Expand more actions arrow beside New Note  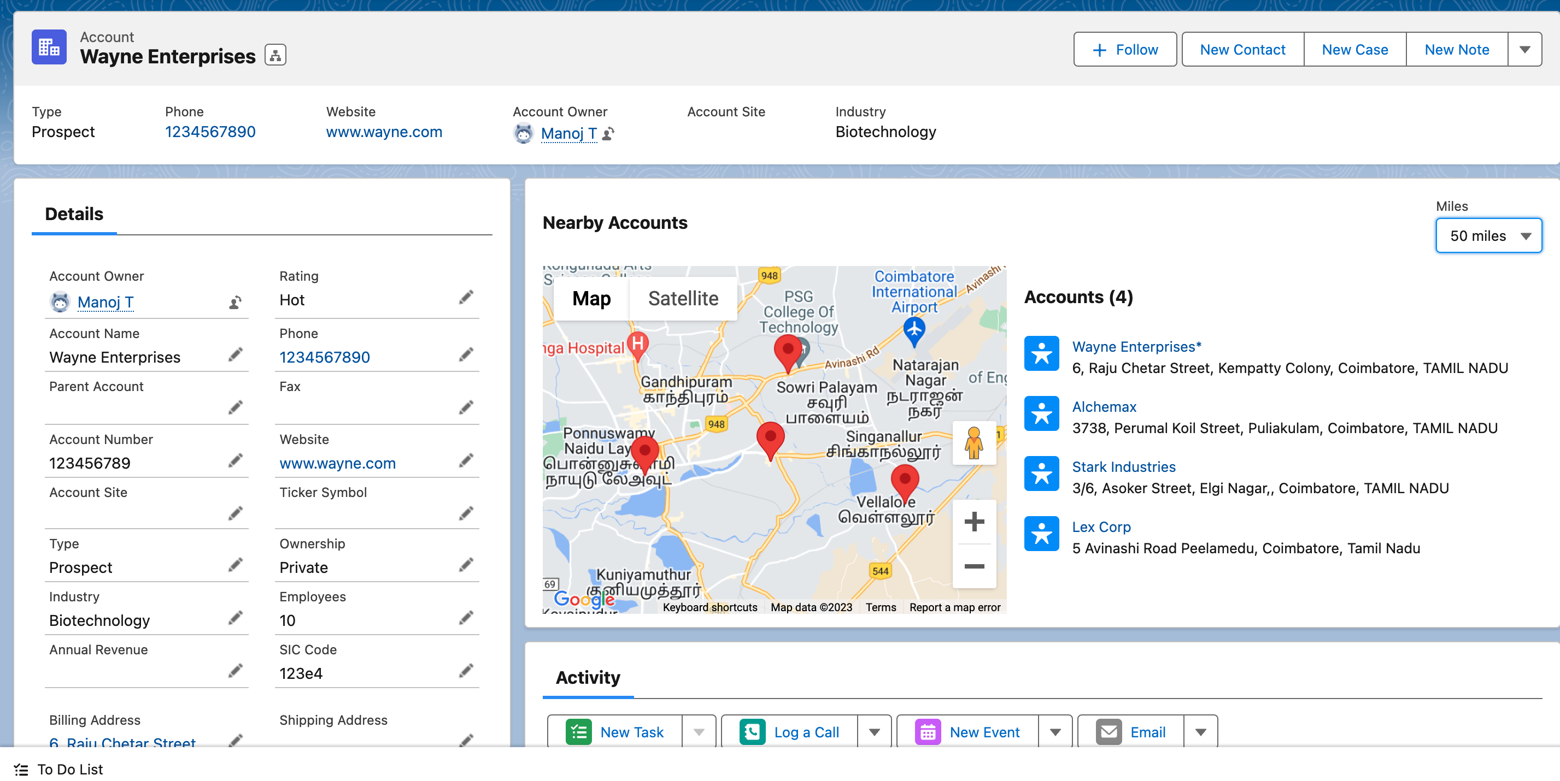(x=1524, y=50)
